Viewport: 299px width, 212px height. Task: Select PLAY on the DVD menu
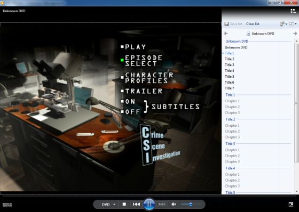(133, 47)
